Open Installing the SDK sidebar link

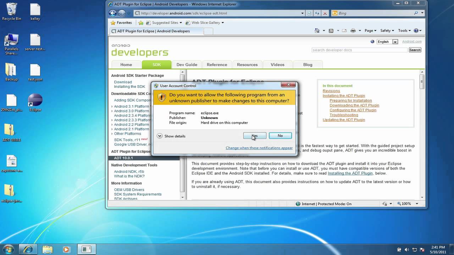point(129,86)
